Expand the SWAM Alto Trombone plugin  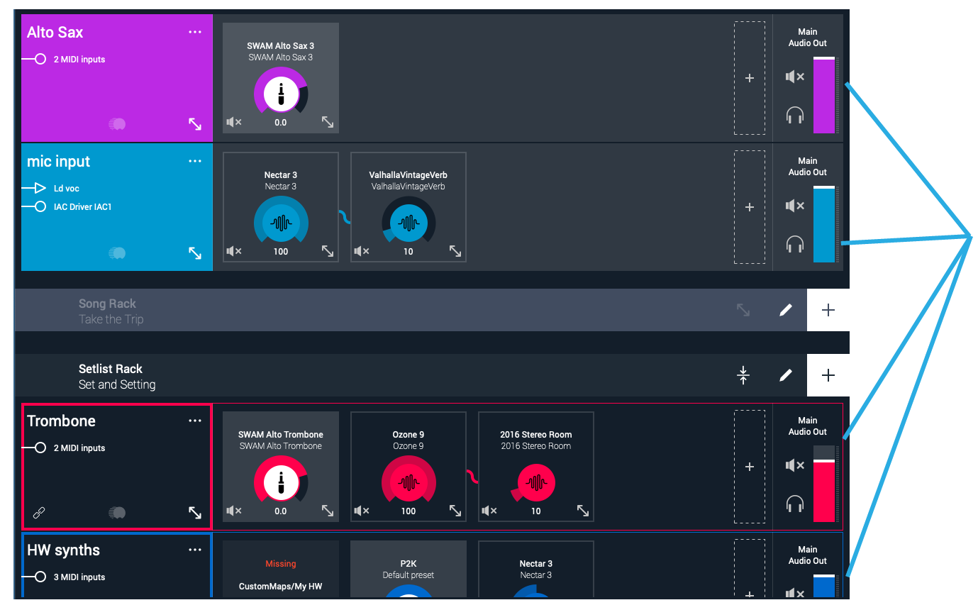pos(328,511)
